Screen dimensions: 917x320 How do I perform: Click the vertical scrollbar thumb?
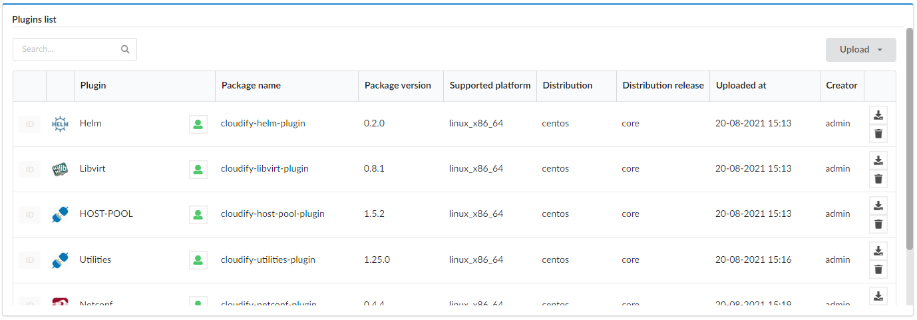pos(910,139)
